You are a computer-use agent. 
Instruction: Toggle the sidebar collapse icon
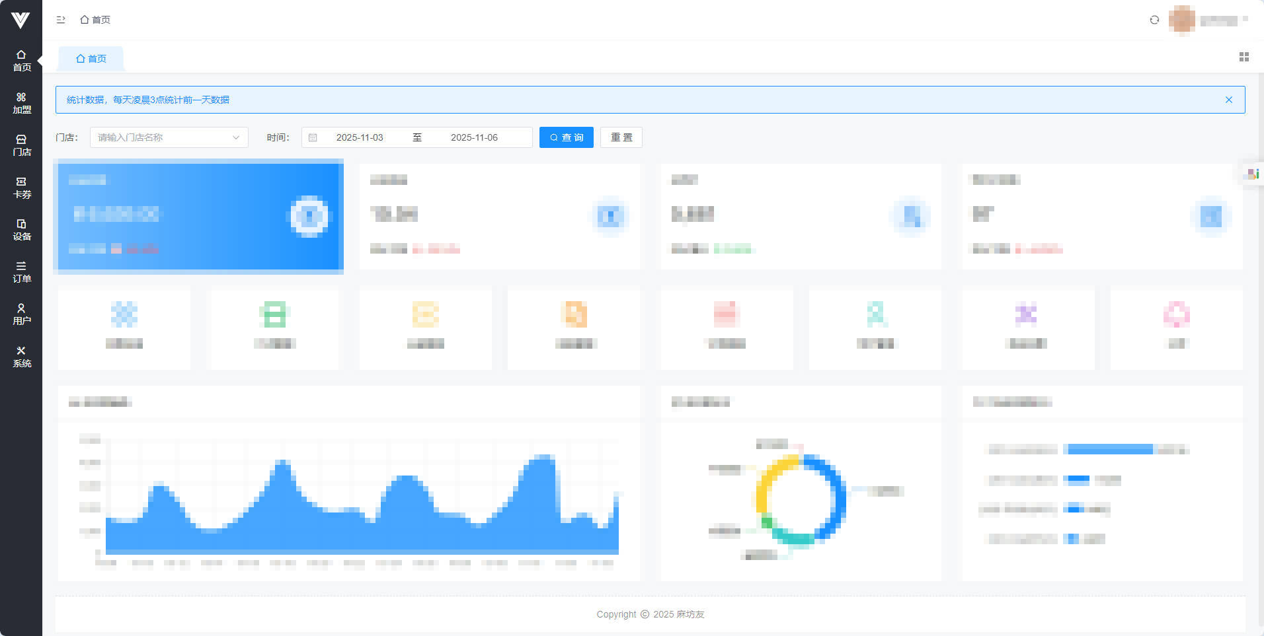[x=61, y=20]
